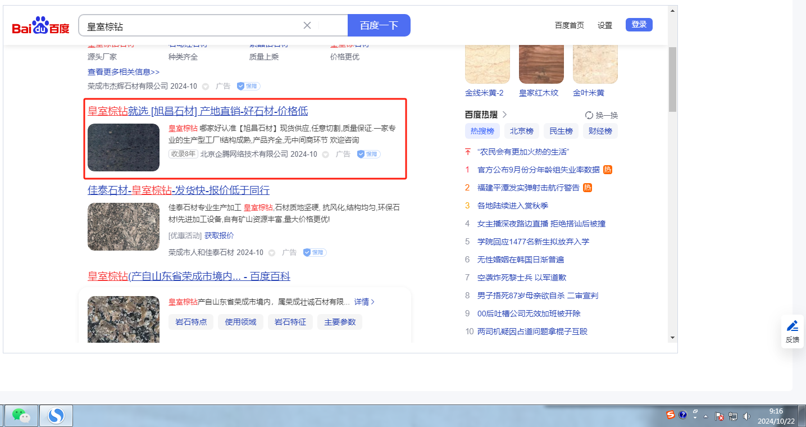Click the 保障 shield badge for 荣成市人和佳泰石材
Screen dimensions: 806x427
point(315,253)
